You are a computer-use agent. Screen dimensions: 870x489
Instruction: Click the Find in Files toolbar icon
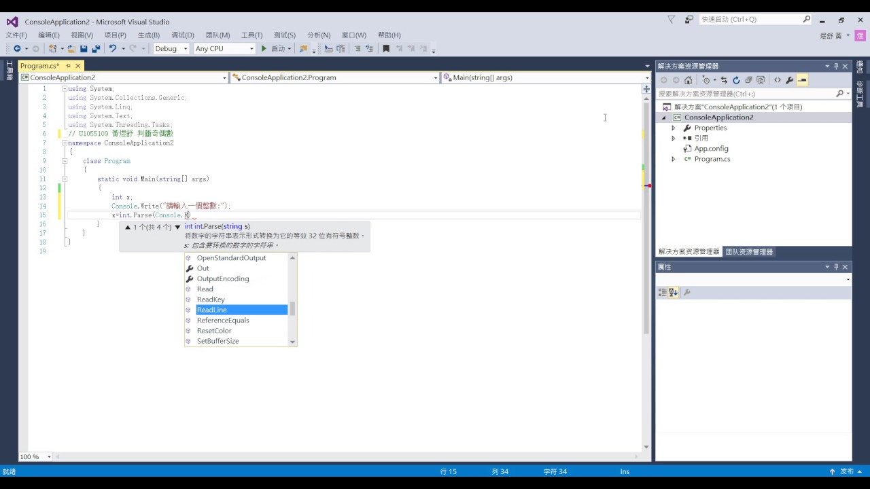[303, 49]
